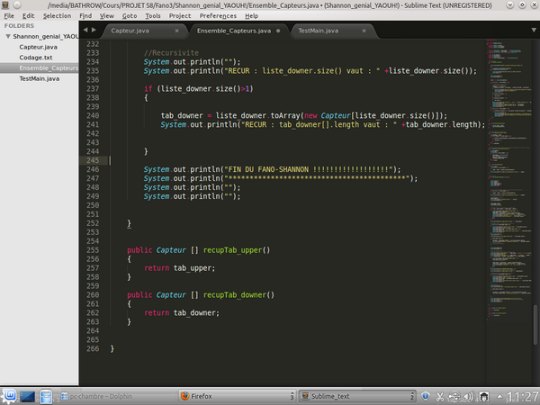Screen dimensions: 540x405
Task: Click the show desktop icon in taskbar
Action: (x=28, y=396)
